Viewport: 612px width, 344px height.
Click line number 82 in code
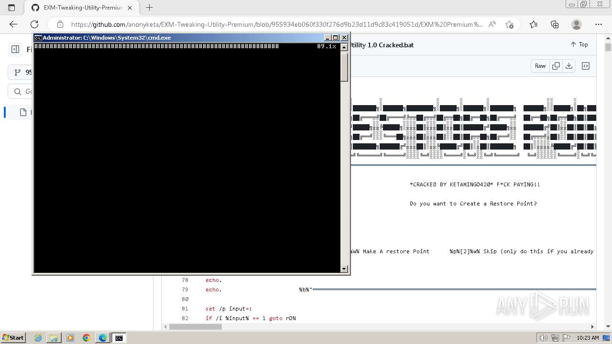click(x=185, y=318)
